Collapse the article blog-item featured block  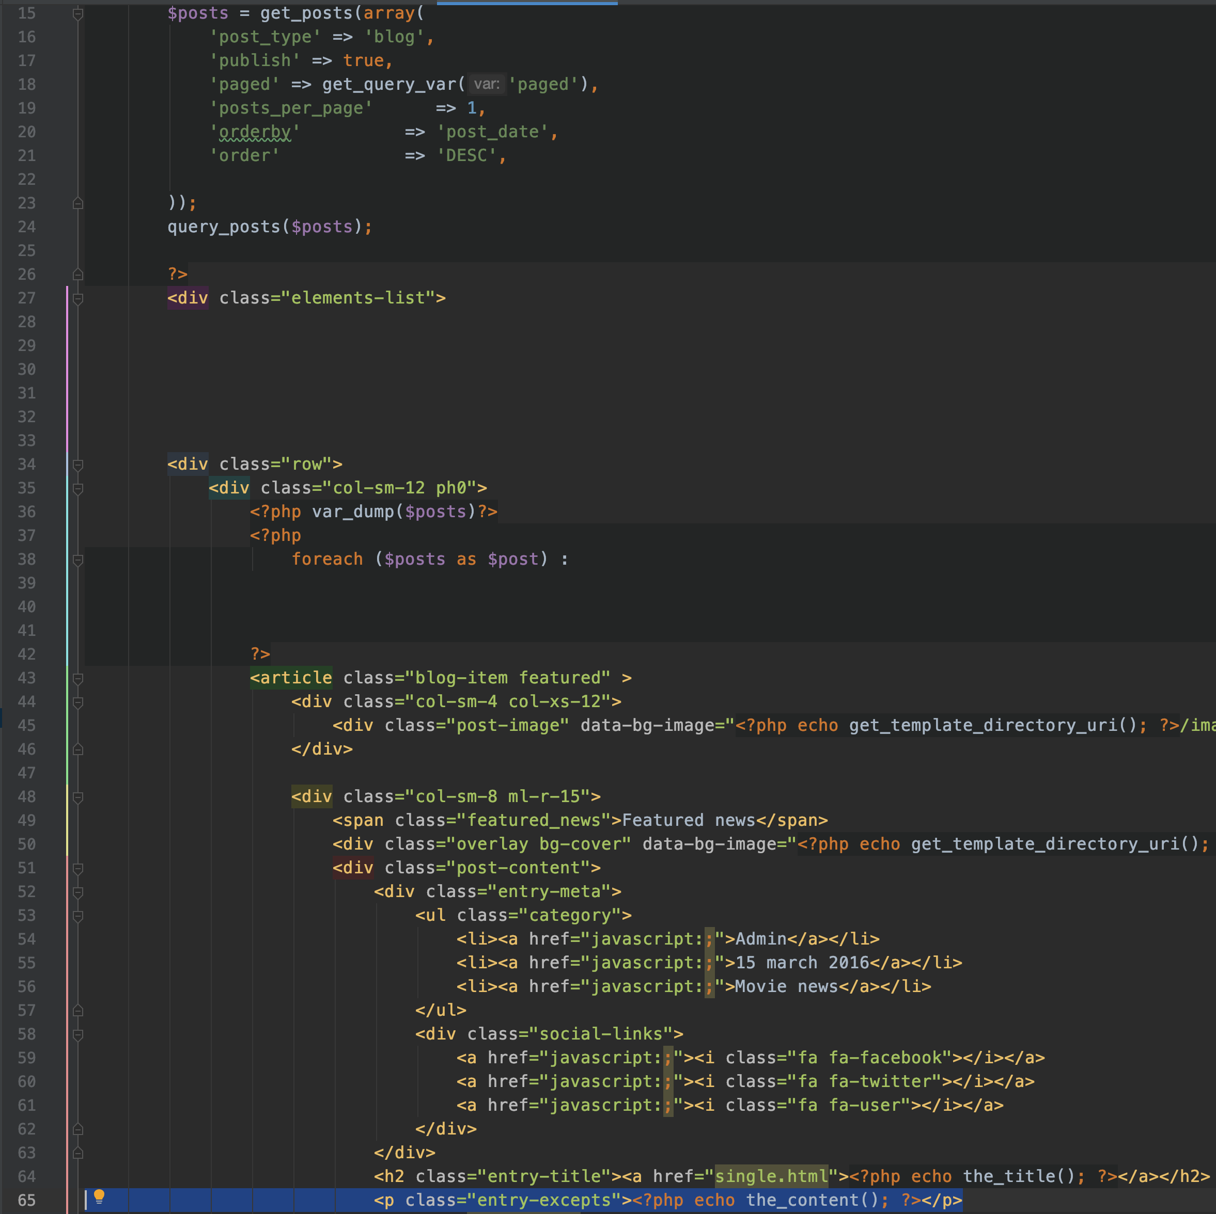78,678
